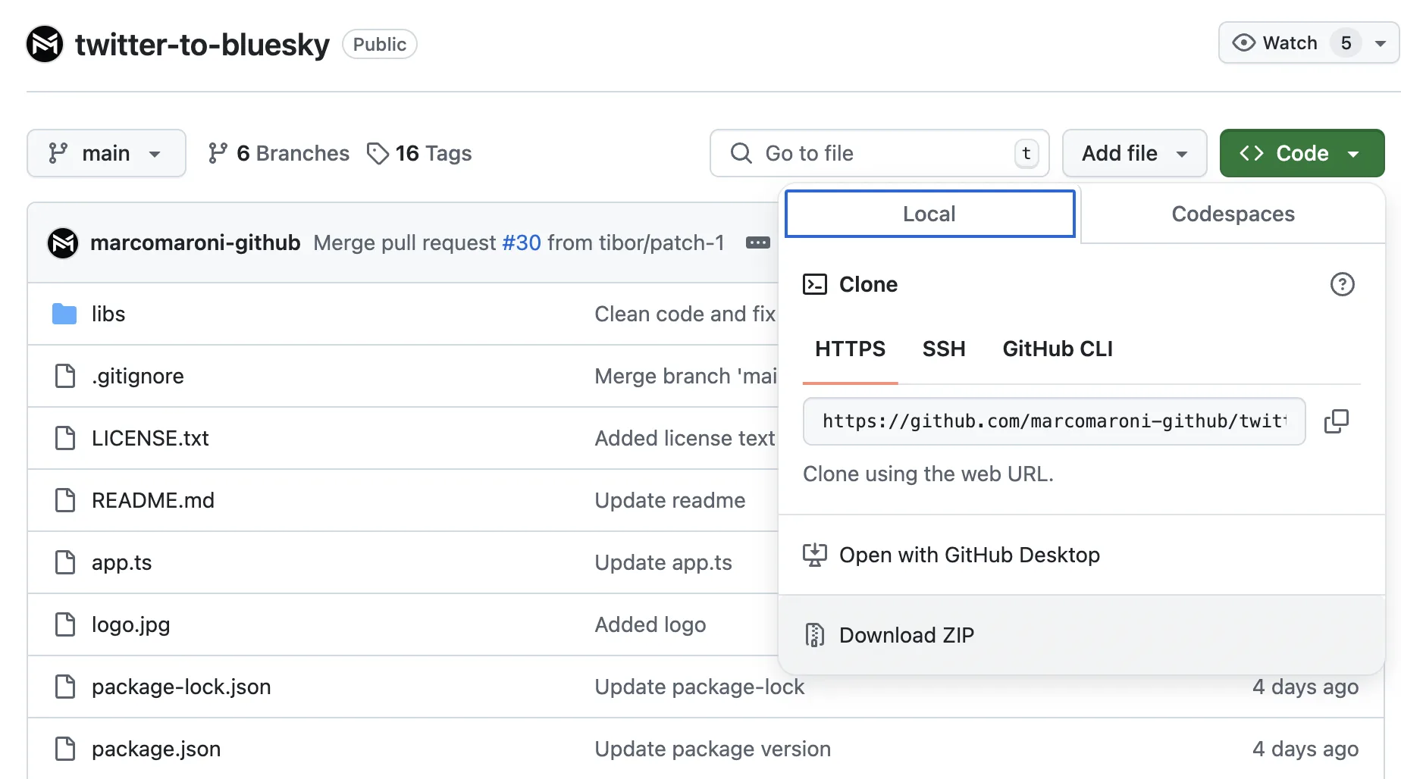Click the Watch count badge showing 5
The height and width of the screenshot is (779, 1401).
pyautogui.click(x=1346, y=43)
